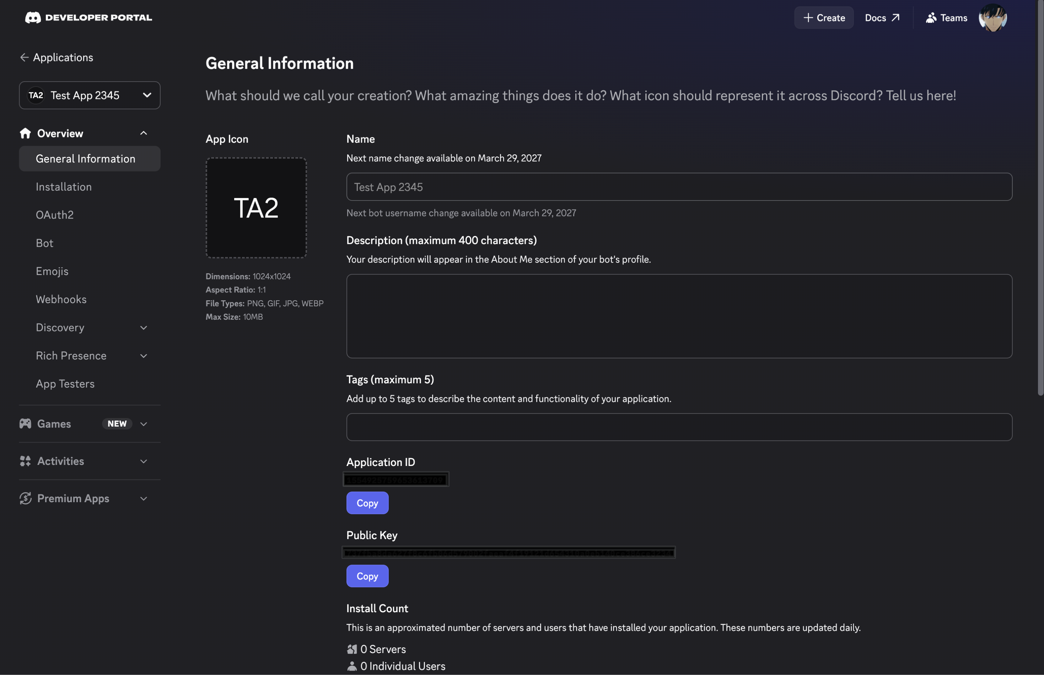Image resolution: width=1044 pixels, height=675 pixels.
Task: Click the Games controller icon
Action: [x=26, y=424]
